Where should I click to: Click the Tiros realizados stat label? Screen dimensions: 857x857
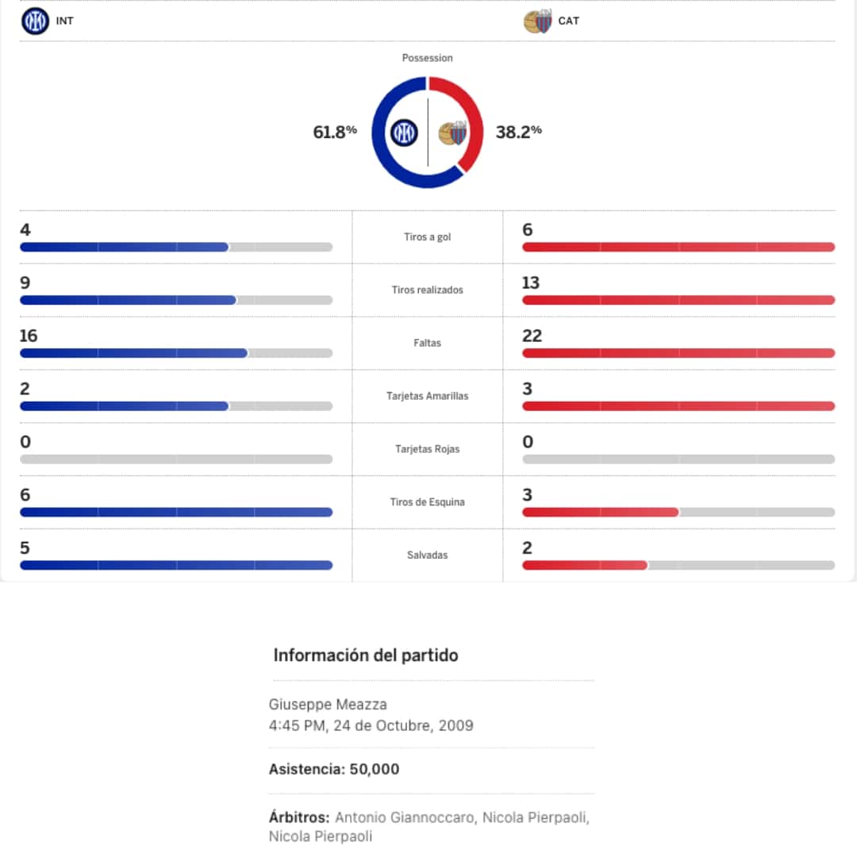click(427, 290)
